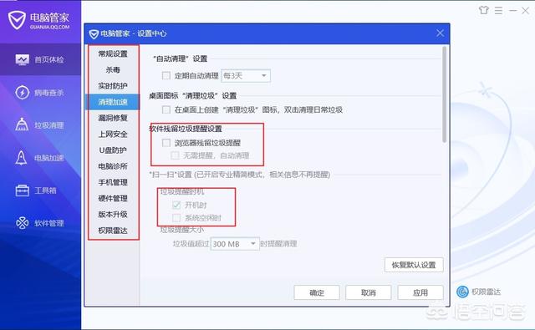Click the 应用 button
This screenshot has width=535, height=330.
(420, 292)
